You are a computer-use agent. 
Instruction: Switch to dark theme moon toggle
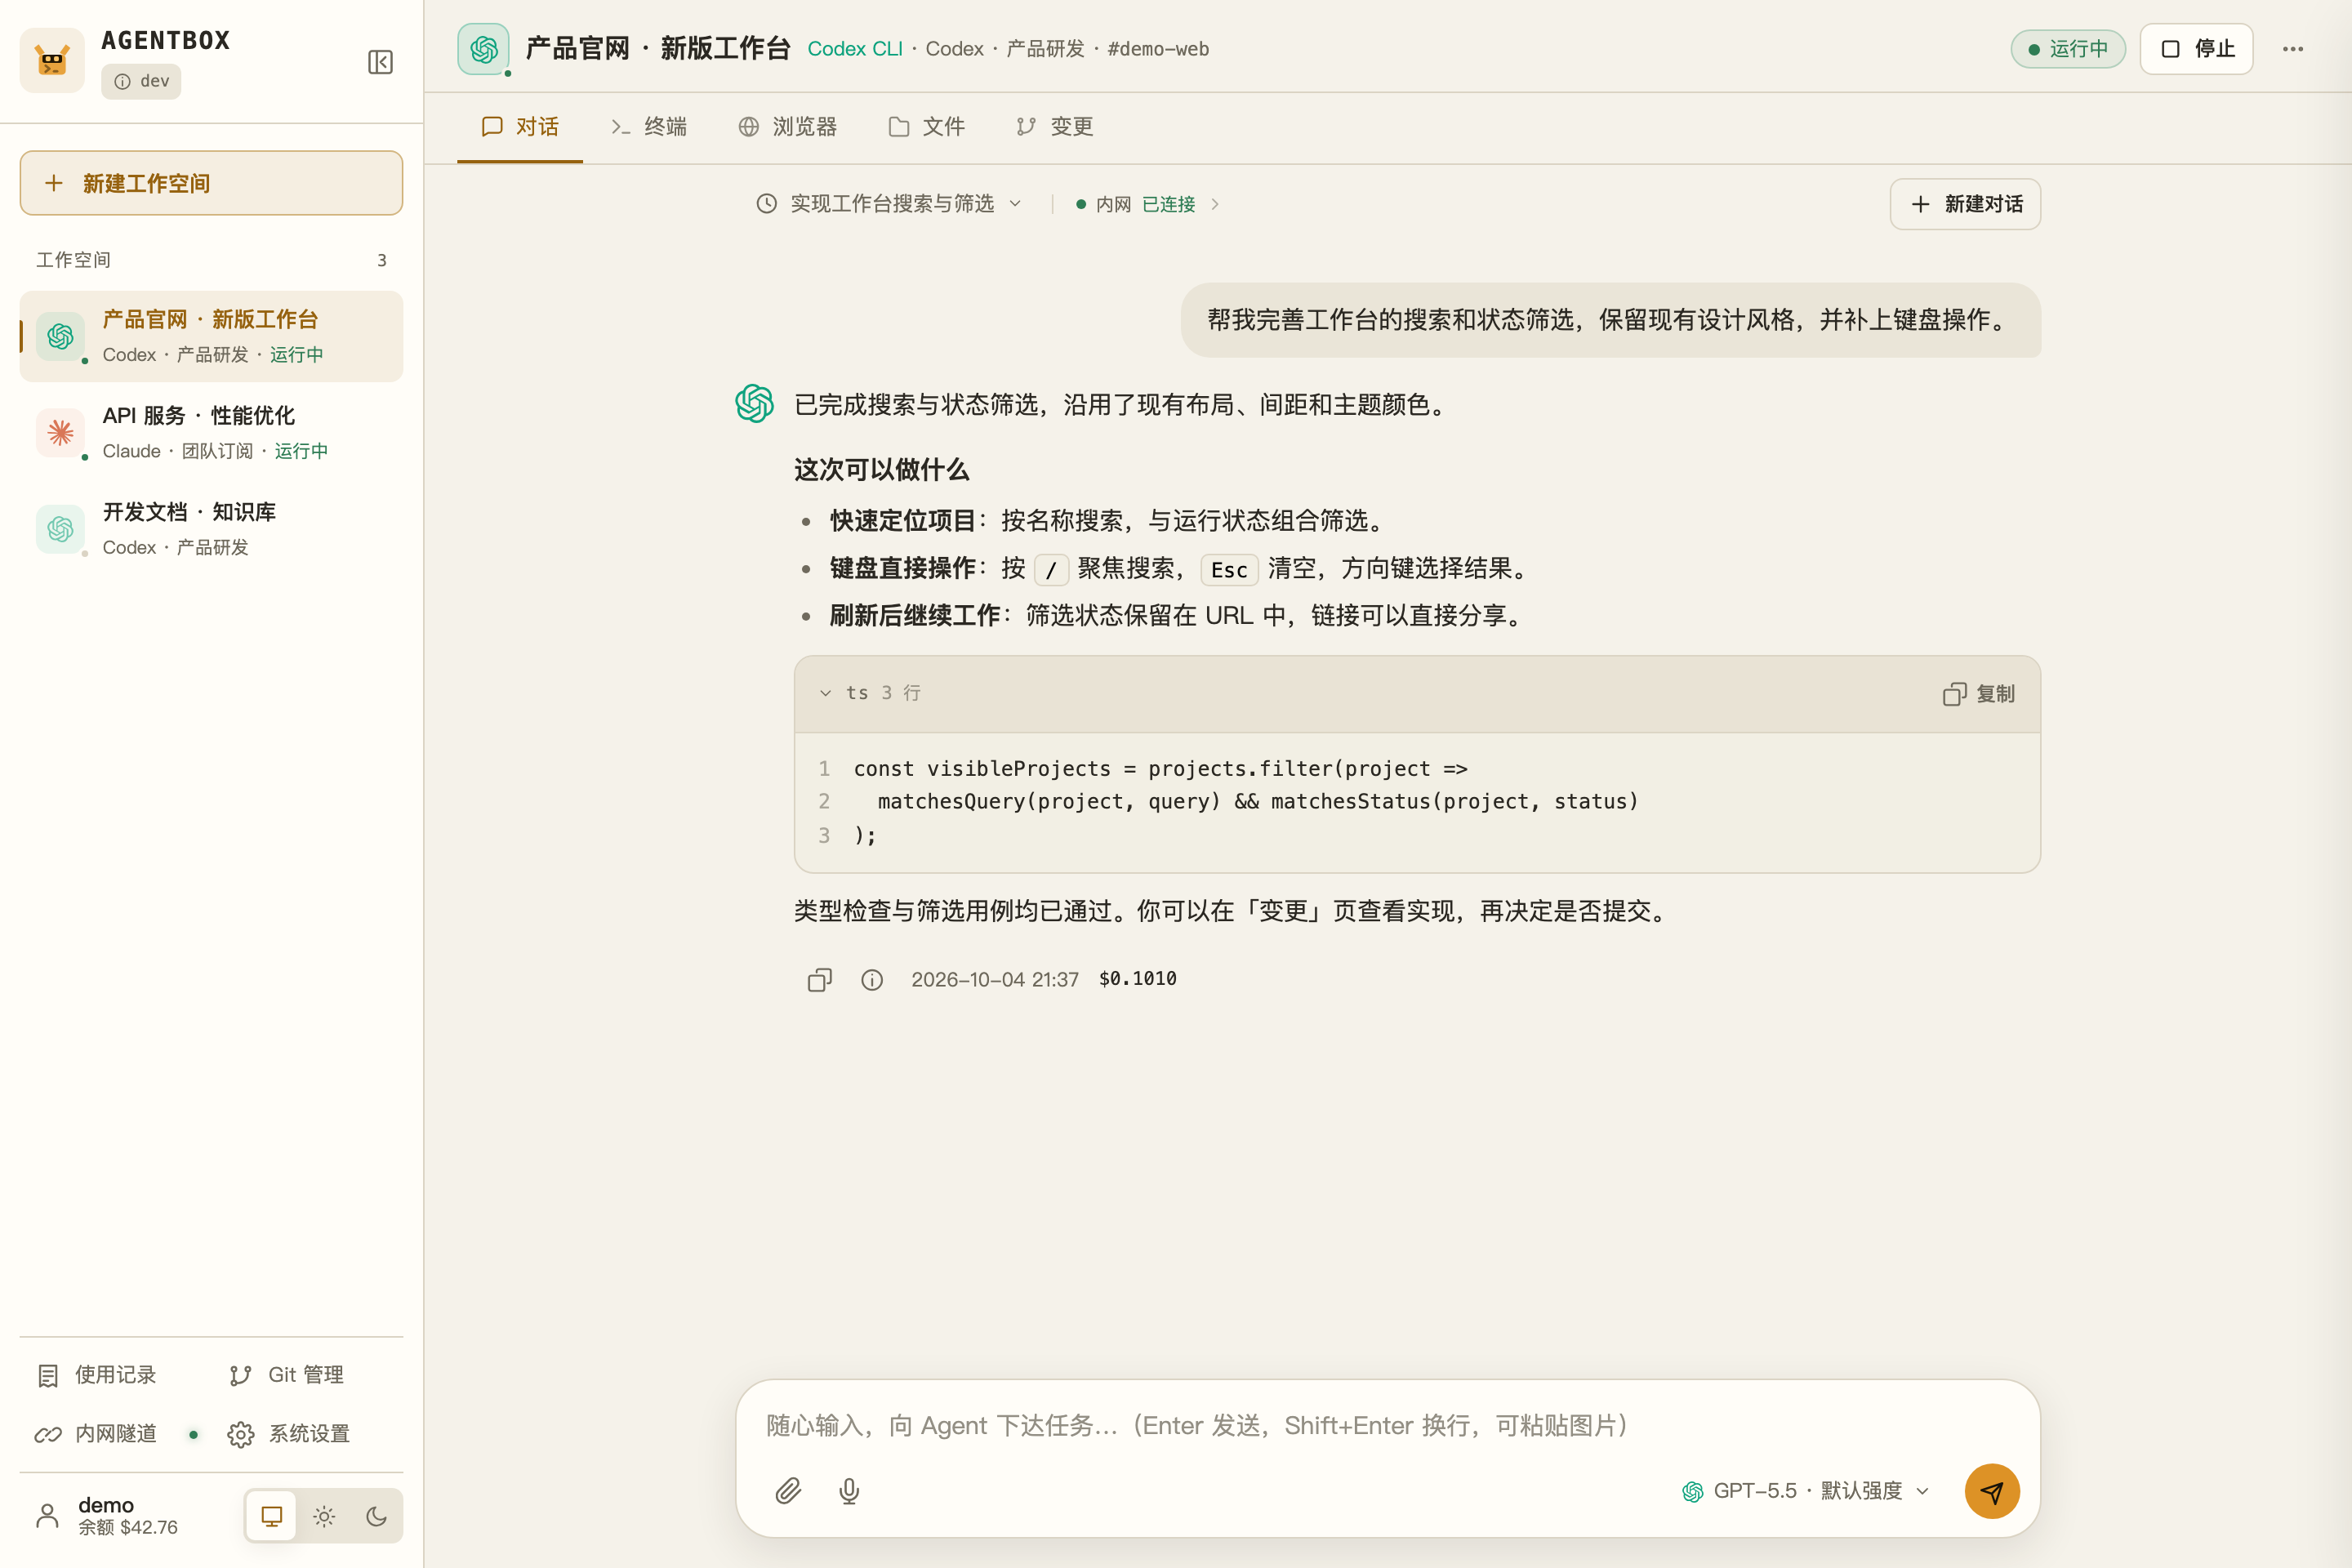[x=376, y=1516]
